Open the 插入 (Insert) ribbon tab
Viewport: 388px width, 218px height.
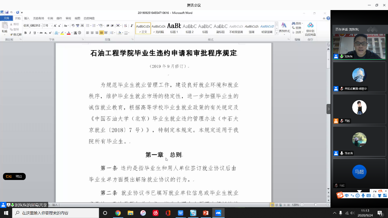coord(27,18)
